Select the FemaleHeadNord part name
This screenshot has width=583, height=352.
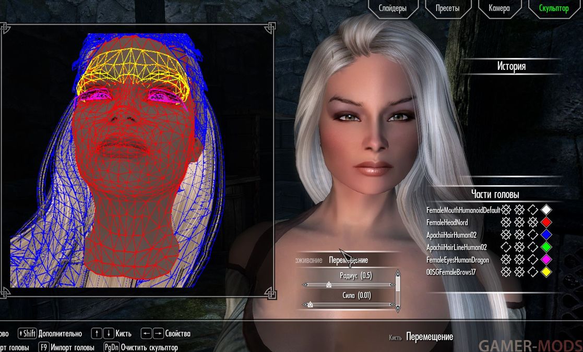447,223
